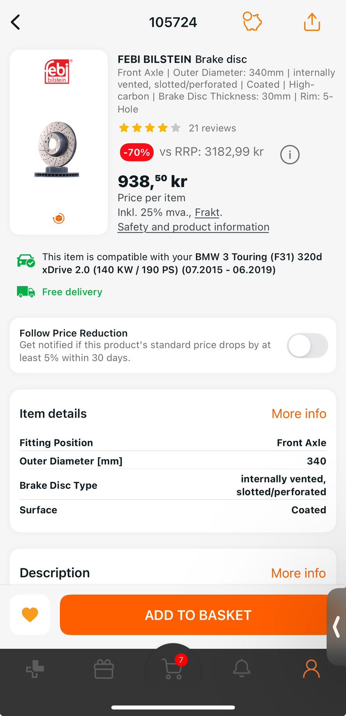The width and height of the screenshot is (346, 716).
Task: Tap the 360-degree view icon
Action: (59, 218)
